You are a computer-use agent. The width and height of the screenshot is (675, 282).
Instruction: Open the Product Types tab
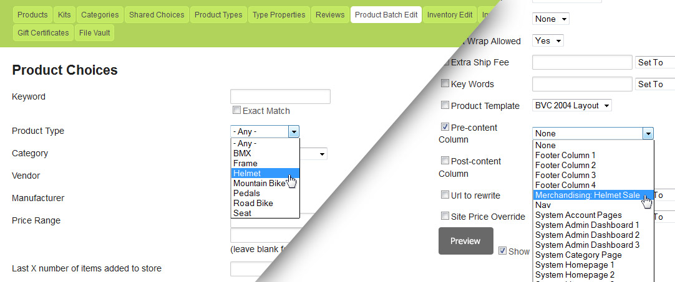pos(218,14)
